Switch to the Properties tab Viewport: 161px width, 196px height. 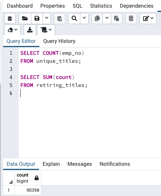pyautogui.click(x=52, y=6)
